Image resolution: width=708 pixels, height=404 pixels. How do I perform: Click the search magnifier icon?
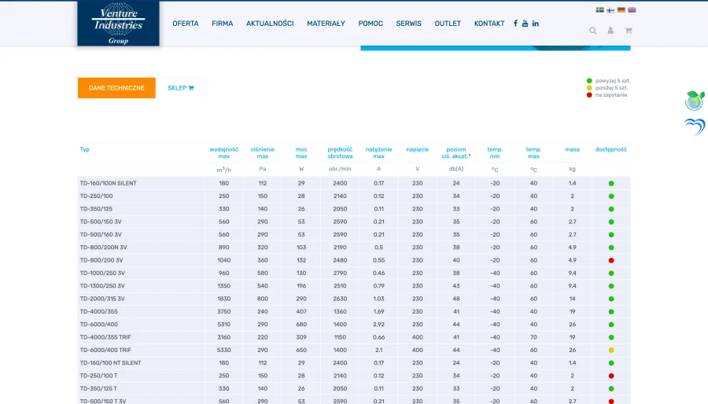[593, 31]
